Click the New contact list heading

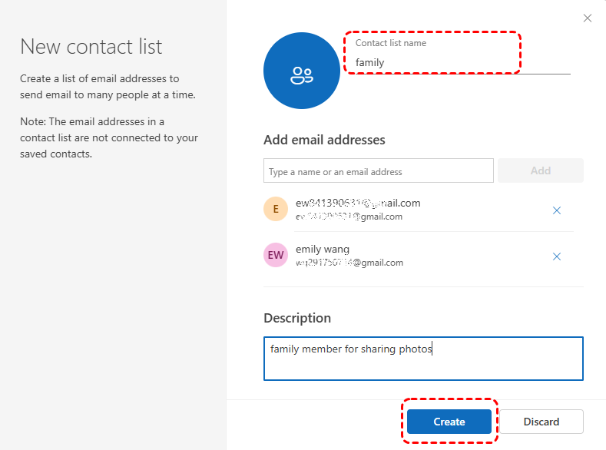(91, 46)
